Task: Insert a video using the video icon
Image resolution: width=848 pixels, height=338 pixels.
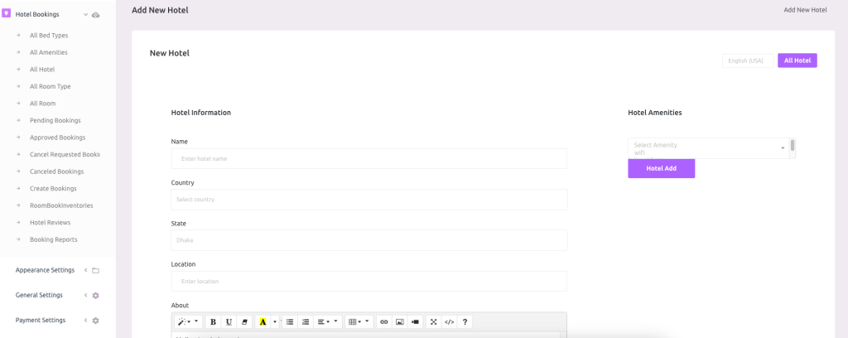Action: point(416,321)
